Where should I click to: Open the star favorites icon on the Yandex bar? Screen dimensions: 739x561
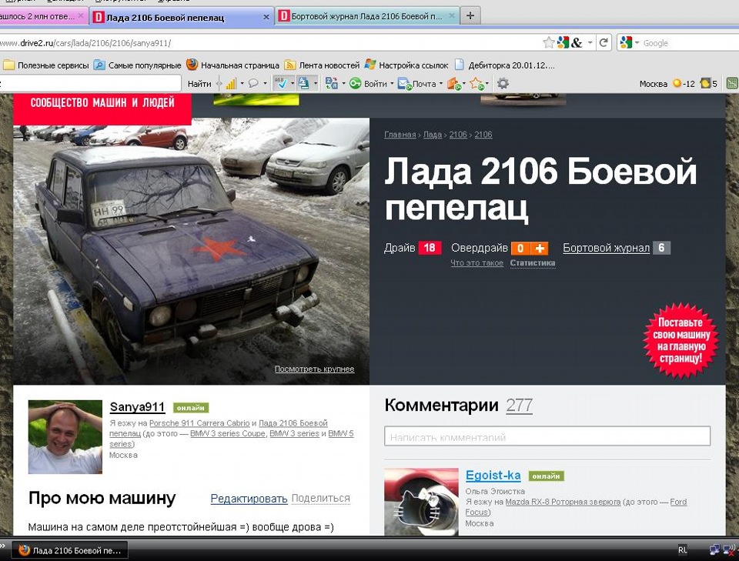pos(476,83)
